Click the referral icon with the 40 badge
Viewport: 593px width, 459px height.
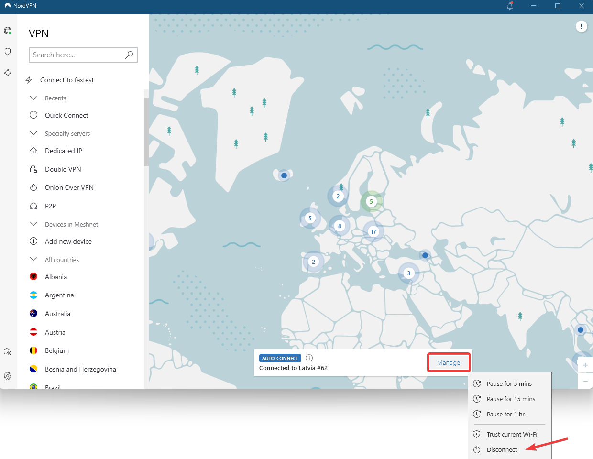(x=8, y=352)
